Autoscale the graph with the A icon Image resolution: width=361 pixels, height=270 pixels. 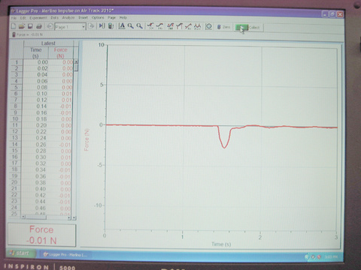122,25
